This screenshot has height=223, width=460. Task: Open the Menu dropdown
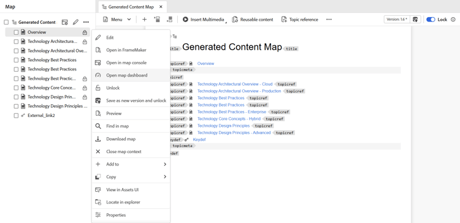117,20
